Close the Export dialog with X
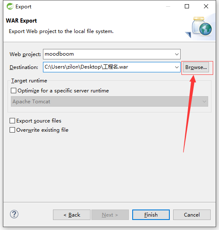Screen dimensions: 219x230 (x=206, y=6)
